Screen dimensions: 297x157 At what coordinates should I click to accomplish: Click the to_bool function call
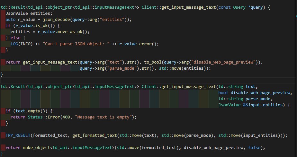153,62
